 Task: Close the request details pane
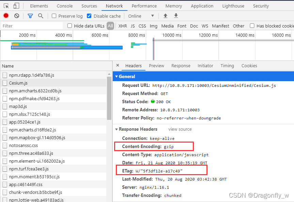coord(118,66)
